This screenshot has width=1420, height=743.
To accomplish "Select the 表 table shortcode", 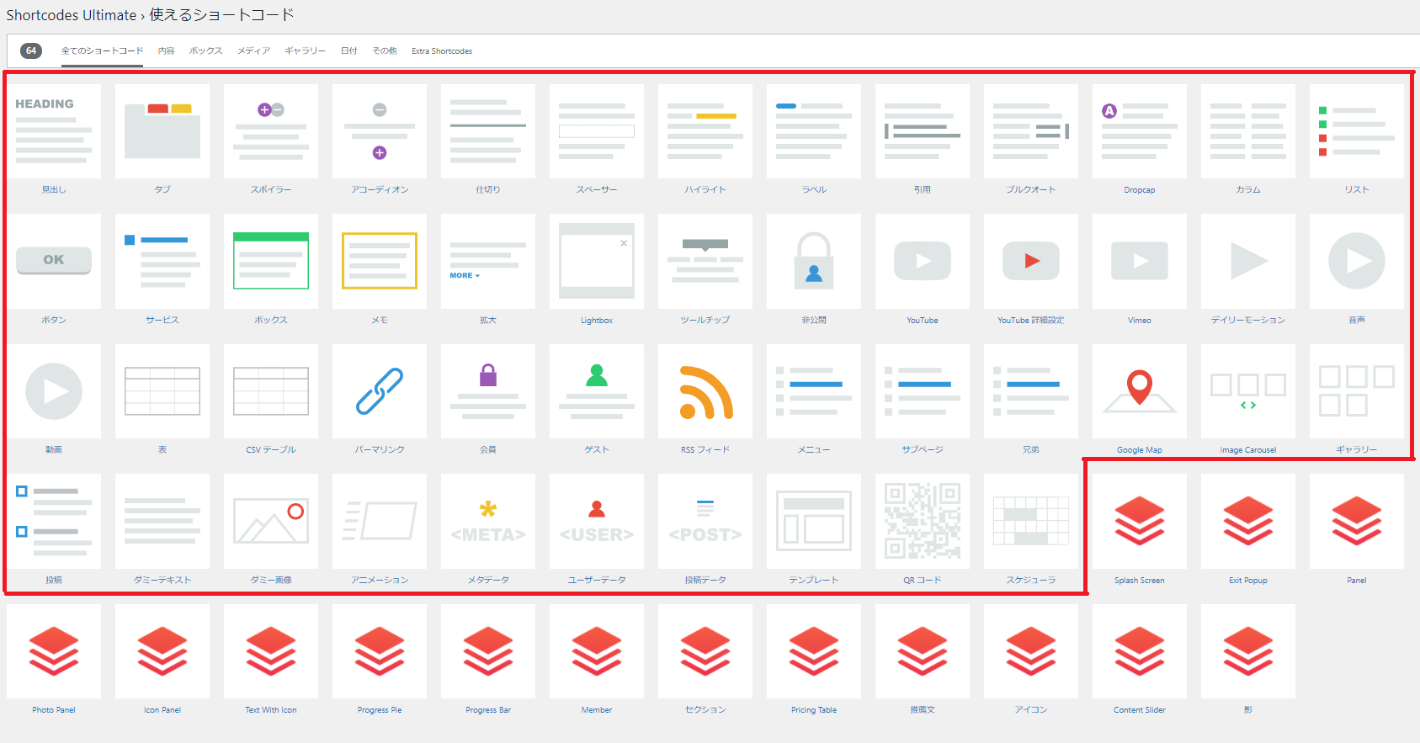I will click(162, 391).
